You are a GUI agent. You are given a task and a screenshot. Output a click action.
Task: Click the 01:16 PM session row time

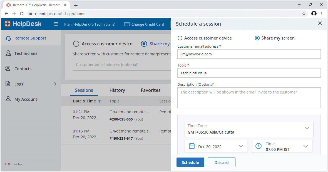[x=81, y=131]
